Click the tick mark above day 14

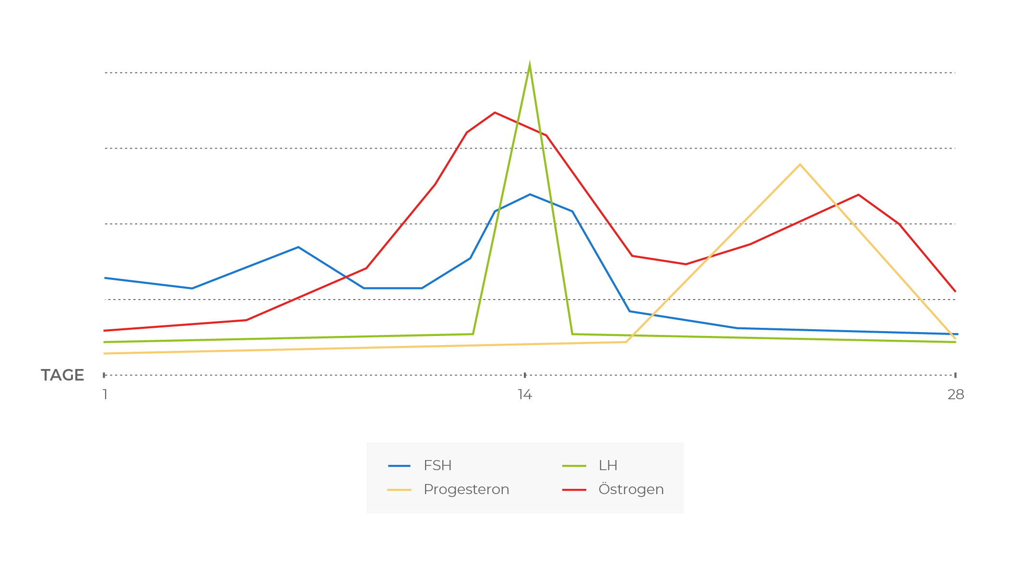coord(525,375)
